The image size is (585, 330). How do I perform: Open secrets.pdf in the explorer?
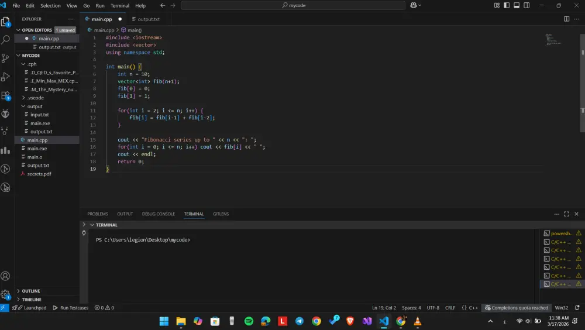coord(39,174)
